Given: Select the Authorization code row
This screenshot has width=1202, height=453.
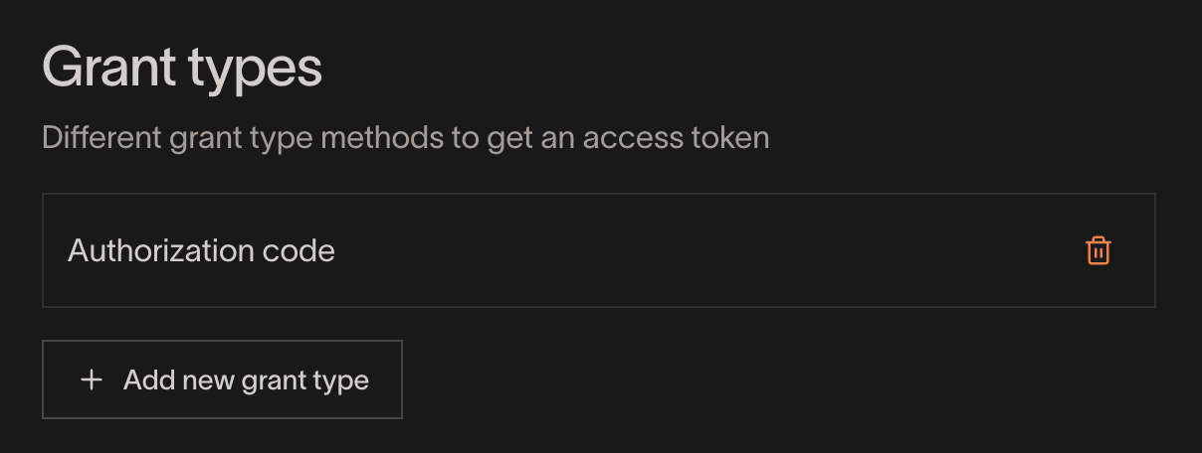Looking at the screenshot, I should tap(598, 250).
